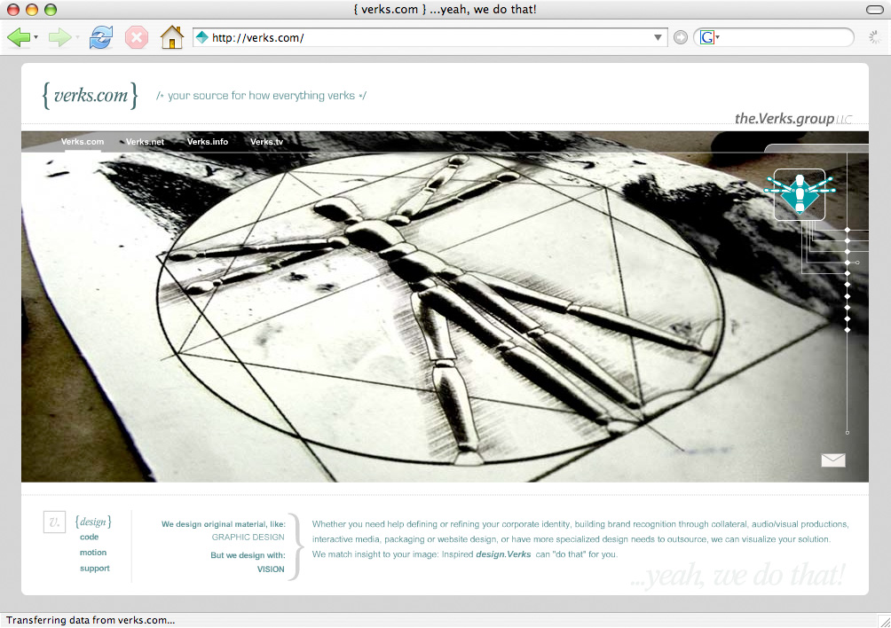Click into the Google search box
Screen dimensions: 891x628
785,37
